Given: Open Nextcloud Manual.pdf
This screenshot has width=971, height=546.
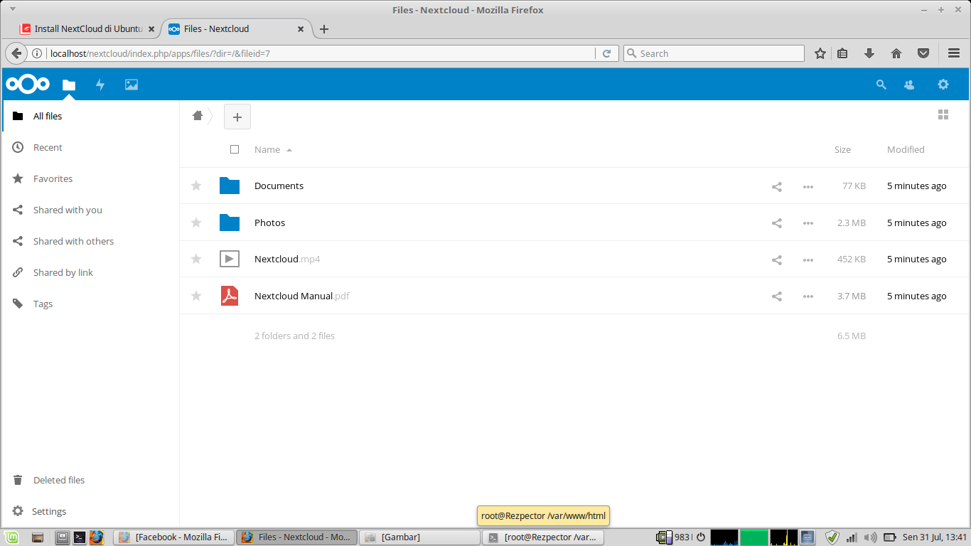Looking at the screenshot, I should coord(301,296).
